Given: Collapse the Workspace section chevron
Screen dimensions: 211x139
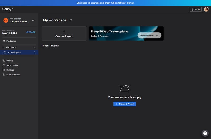Looking at the screenshot, I should click(4, 47).
